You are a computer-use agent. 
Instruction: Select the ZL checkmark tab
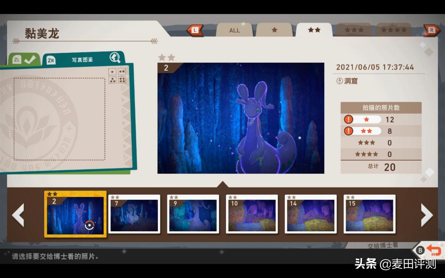pyautogui.click(x=24, y=60)
